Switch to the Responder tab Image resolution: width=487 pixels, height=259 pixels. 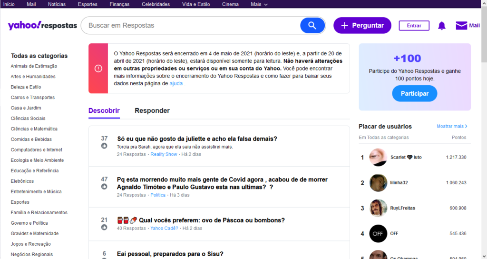[152, 110]
